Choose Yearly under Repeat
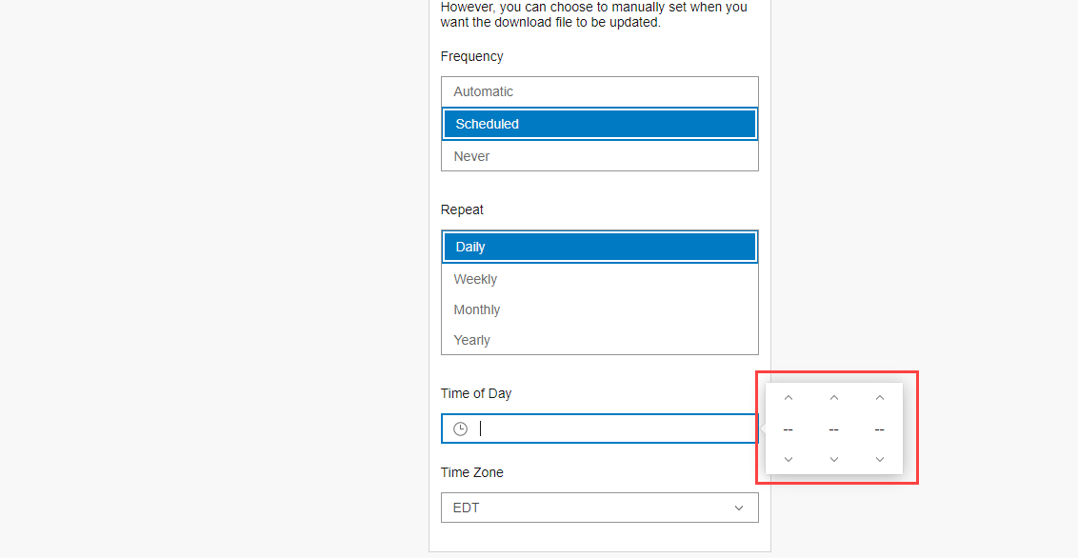Viewport: 1078px width, 558px height. point(599,339)
